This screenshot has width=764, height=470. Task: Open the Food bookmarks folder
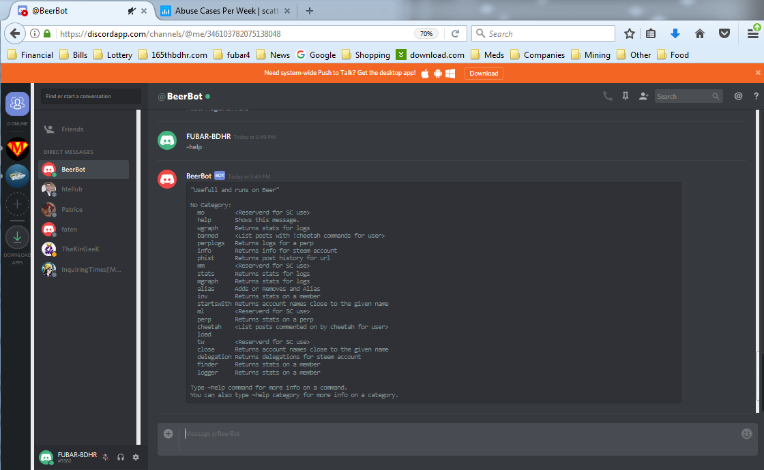coord(673,55)
